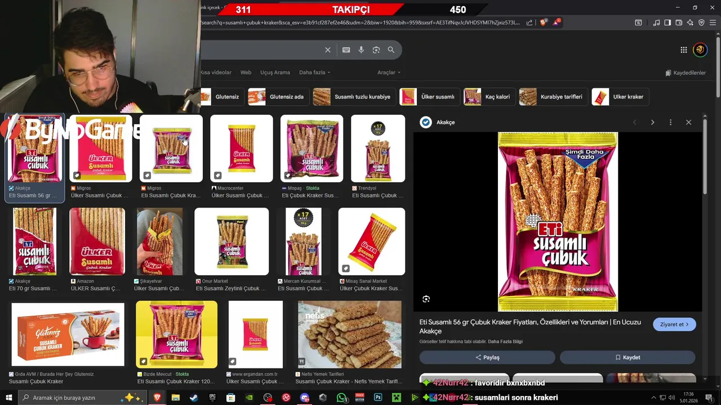Open Migros Ülker Susamlı Çubuk thumbnail
The height and width of the screenshot is (405, 721).
101,148
